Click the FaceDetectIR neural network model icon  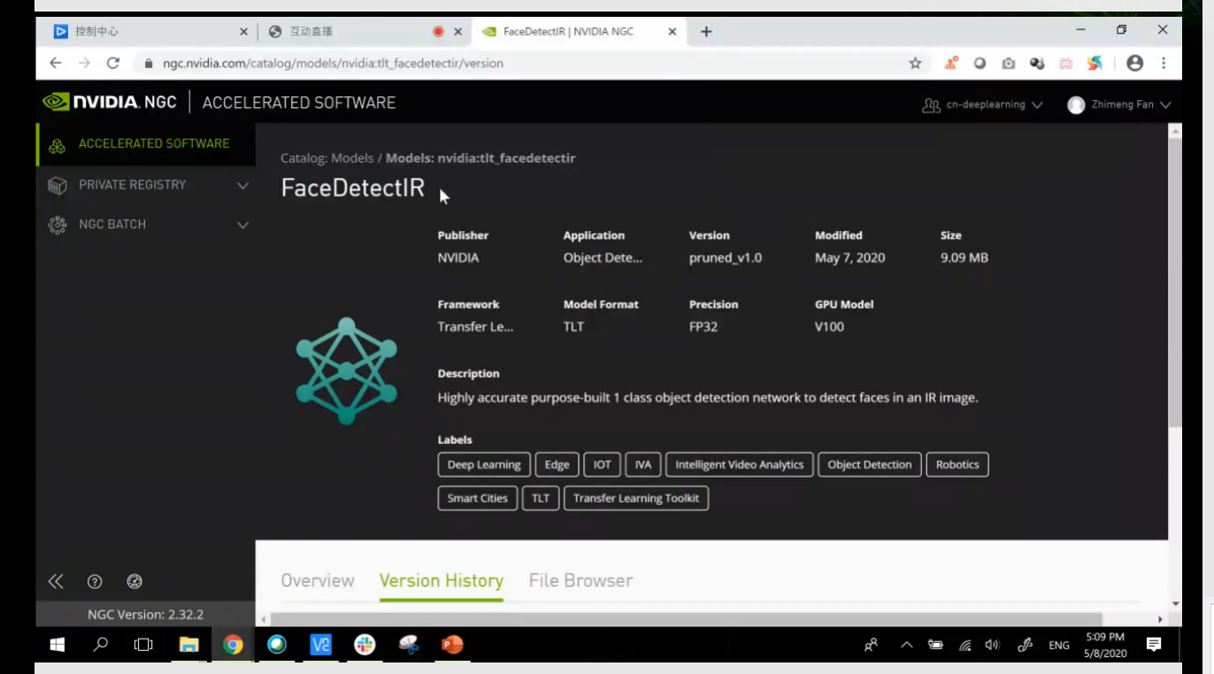[346, 371]
